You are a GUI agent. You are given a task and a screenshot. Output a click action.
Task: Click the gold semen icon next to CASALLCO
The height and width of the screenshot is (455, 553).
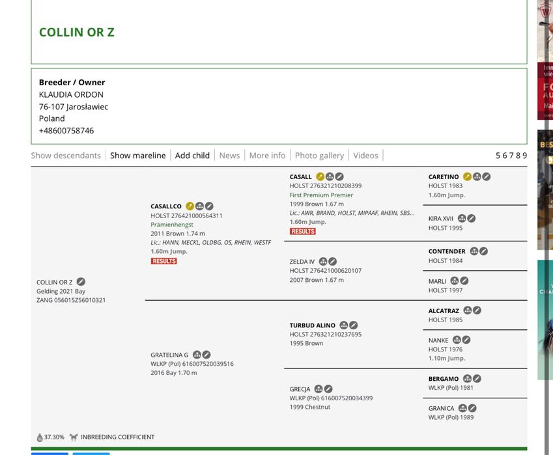coord(190,206)
